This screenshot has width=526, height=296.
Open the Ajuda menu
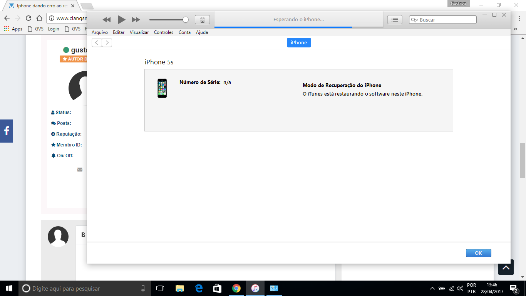(202, 32)
